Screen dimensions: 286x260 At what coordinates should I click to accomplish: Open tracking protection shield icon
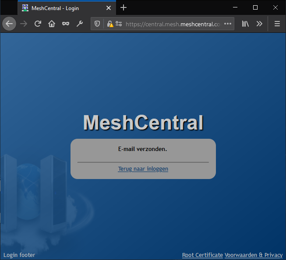click(x=97, y=24)
